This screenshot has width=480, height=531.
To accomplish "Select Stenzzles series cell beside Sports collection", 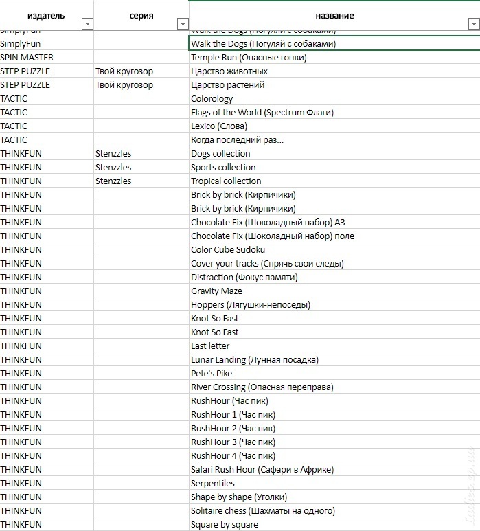I will click(x=141, y=168).
